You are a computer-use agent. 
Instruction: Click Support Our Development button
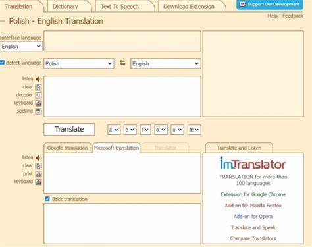click(x=270, y=4)
